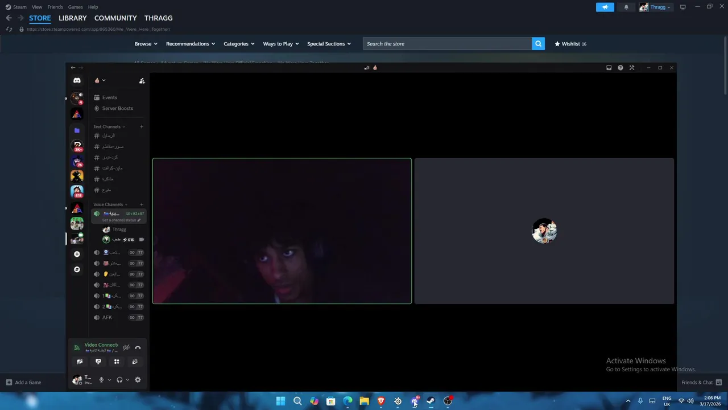Open Discord user settings gear
This screenshot has width=728, height=410.
click(138, 380)
